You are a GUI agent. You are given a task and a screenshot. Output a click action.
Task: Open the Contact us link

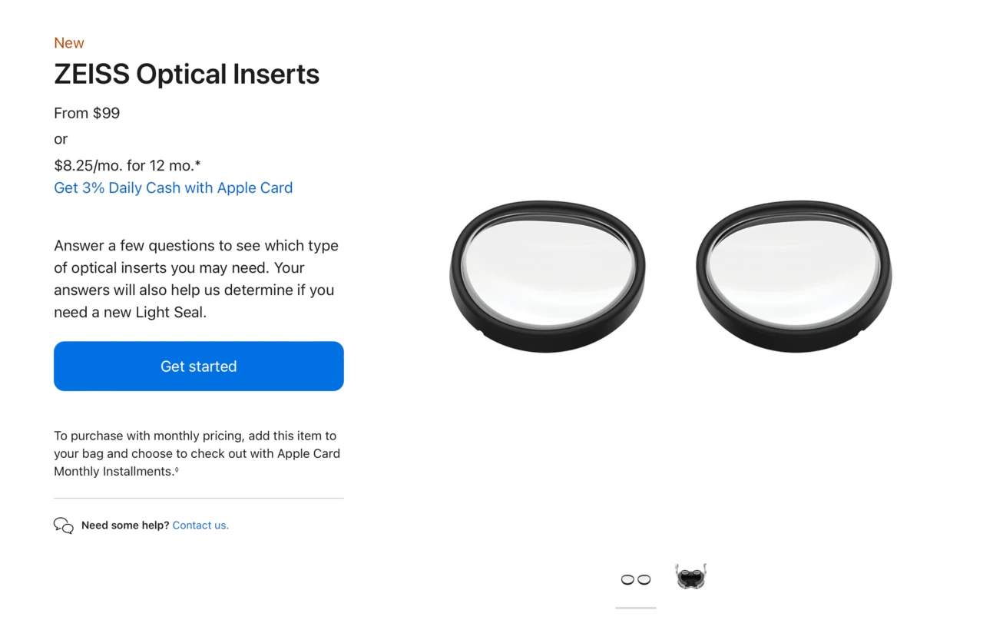(x=200, y=525)
